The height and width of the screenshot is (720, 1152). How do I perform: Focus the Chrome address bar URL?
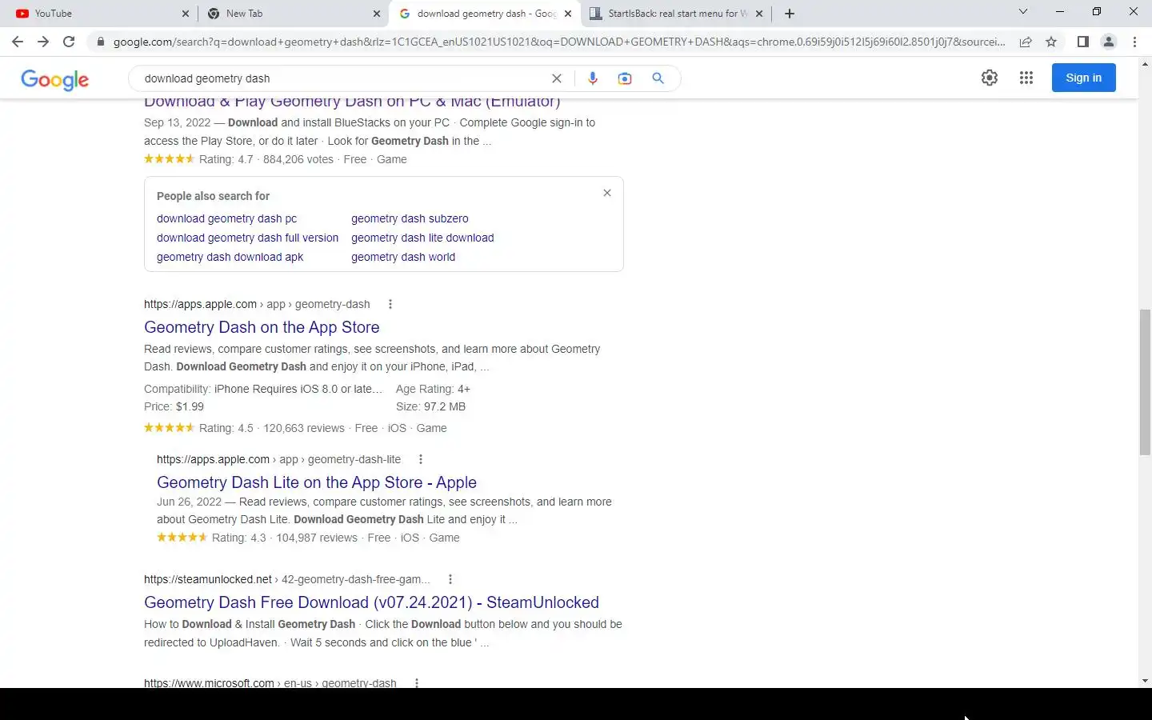pyautogui.click(x=558, y=42)
